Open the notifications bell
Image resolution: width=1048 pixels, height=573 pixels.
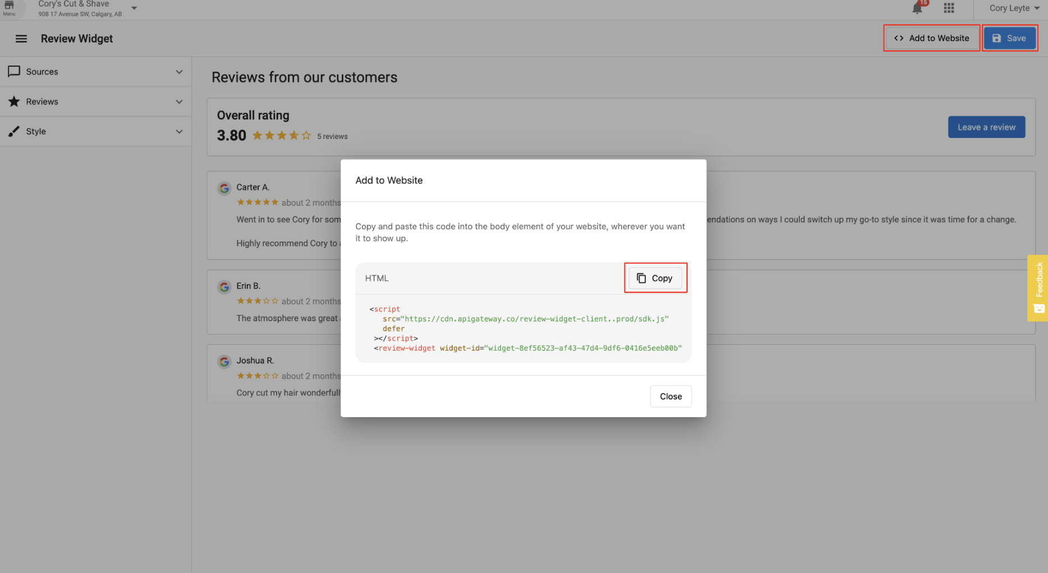point(917,8)
